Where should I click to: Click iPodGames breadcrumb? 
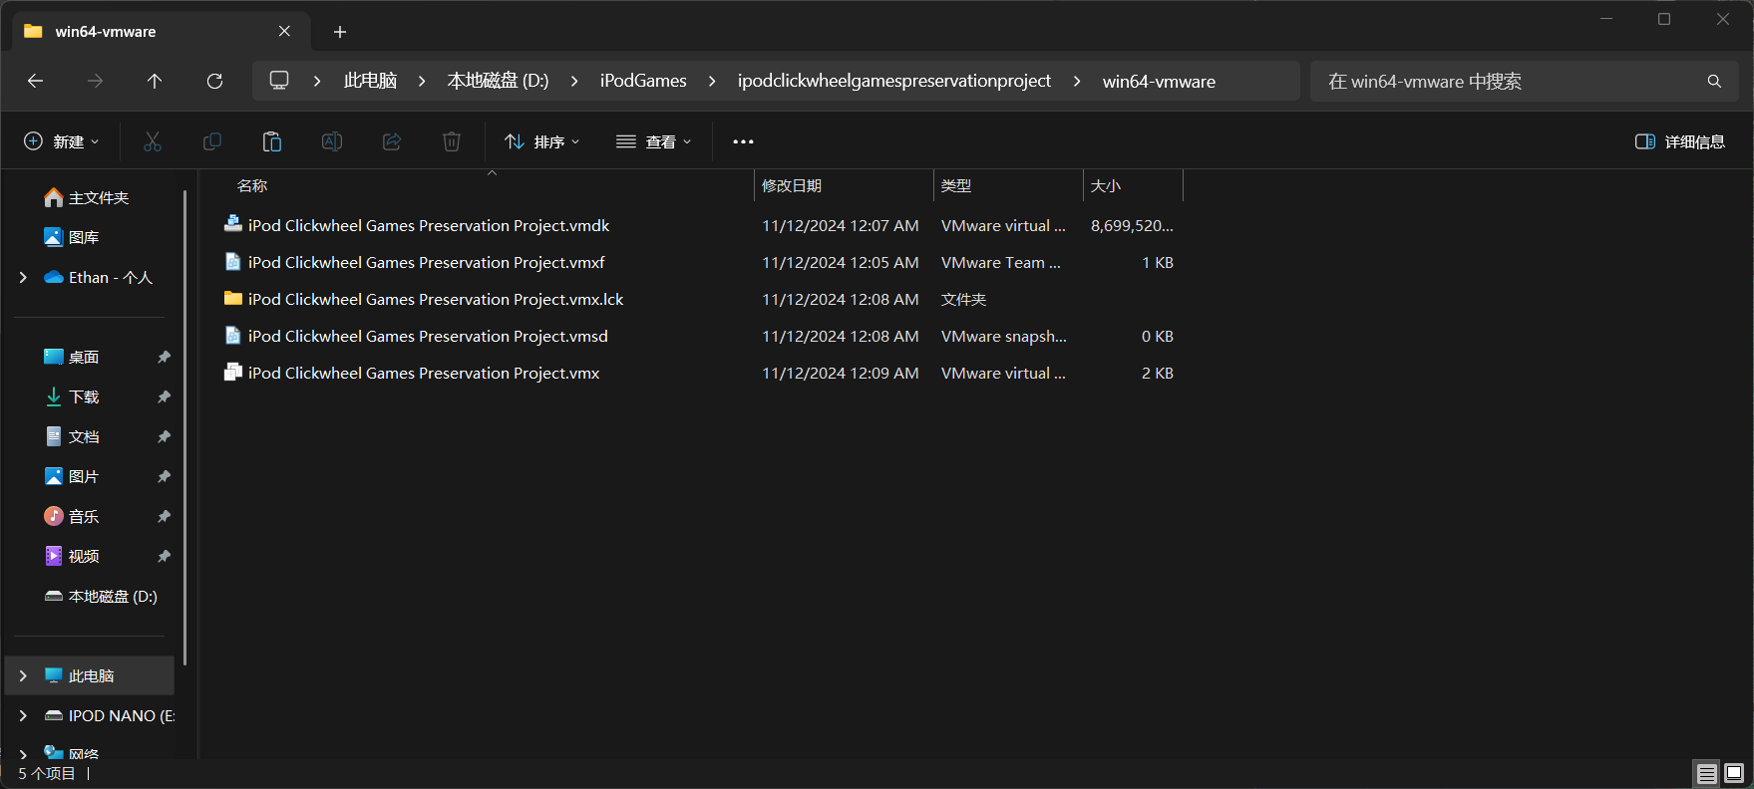click(x=643, y=81)
